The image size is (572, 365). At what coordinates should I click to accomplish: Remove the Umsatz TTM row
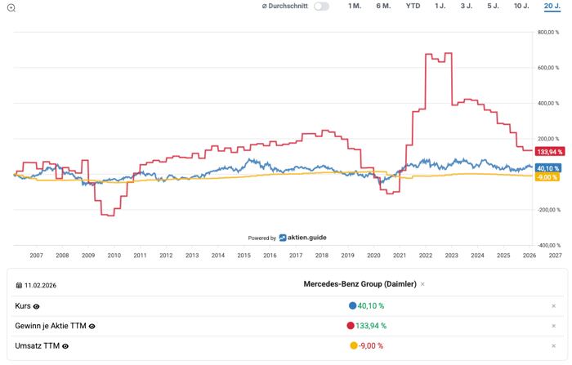pyautogui.click(x=553, y=345)
